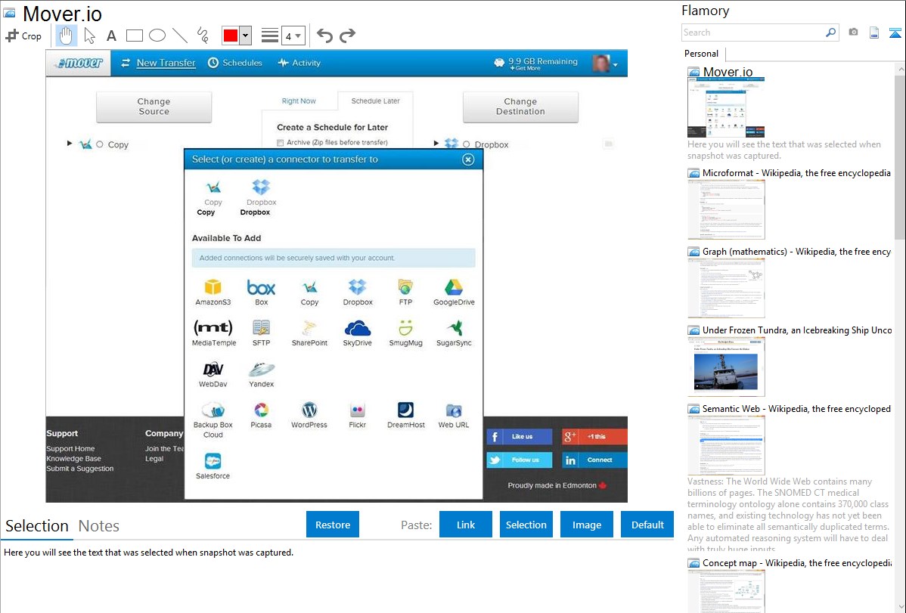906x613 pixels.
Task: Add the SharePoint connector
Action: (x=310, y=333)
